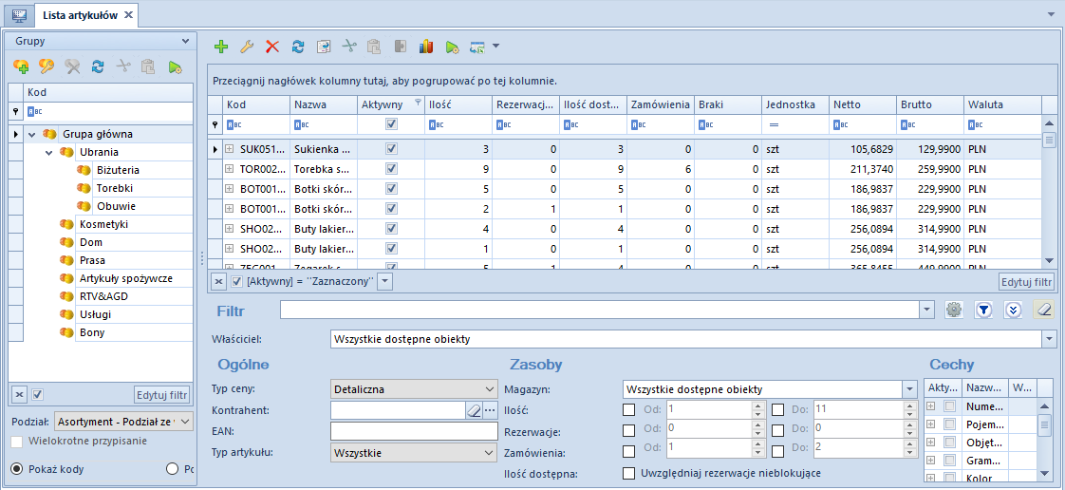
Task: Run process icon in Grupy panel
Action: click(175, 66)
